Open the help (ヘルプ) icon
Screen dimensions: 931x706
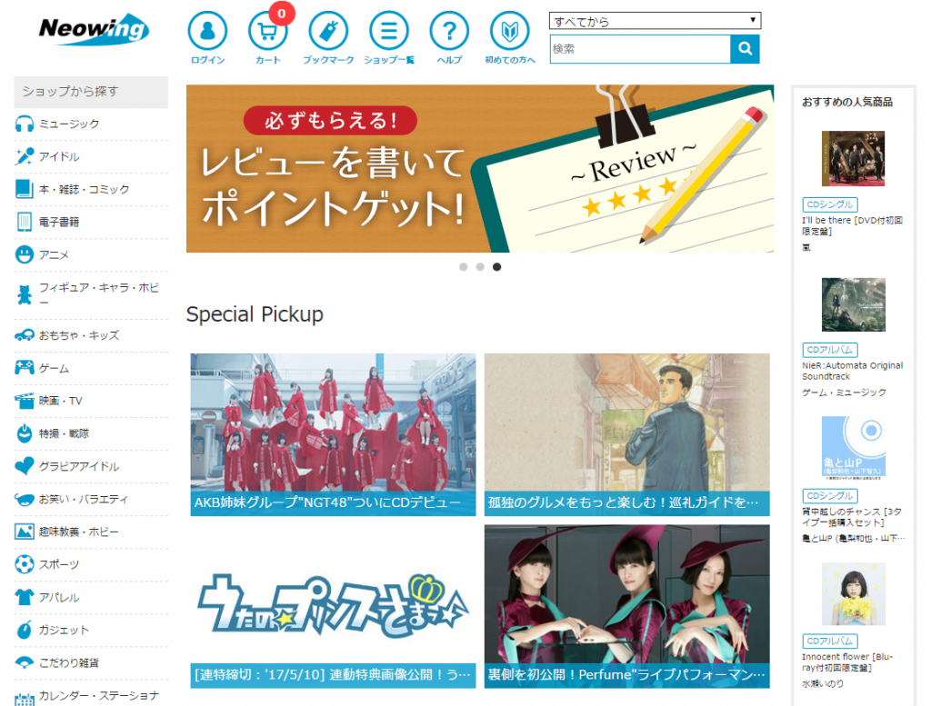pos(449,31)
